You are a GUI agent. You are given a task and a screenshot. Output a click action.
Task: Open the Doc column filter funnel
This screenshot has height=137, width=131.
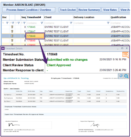coord(7,23)
